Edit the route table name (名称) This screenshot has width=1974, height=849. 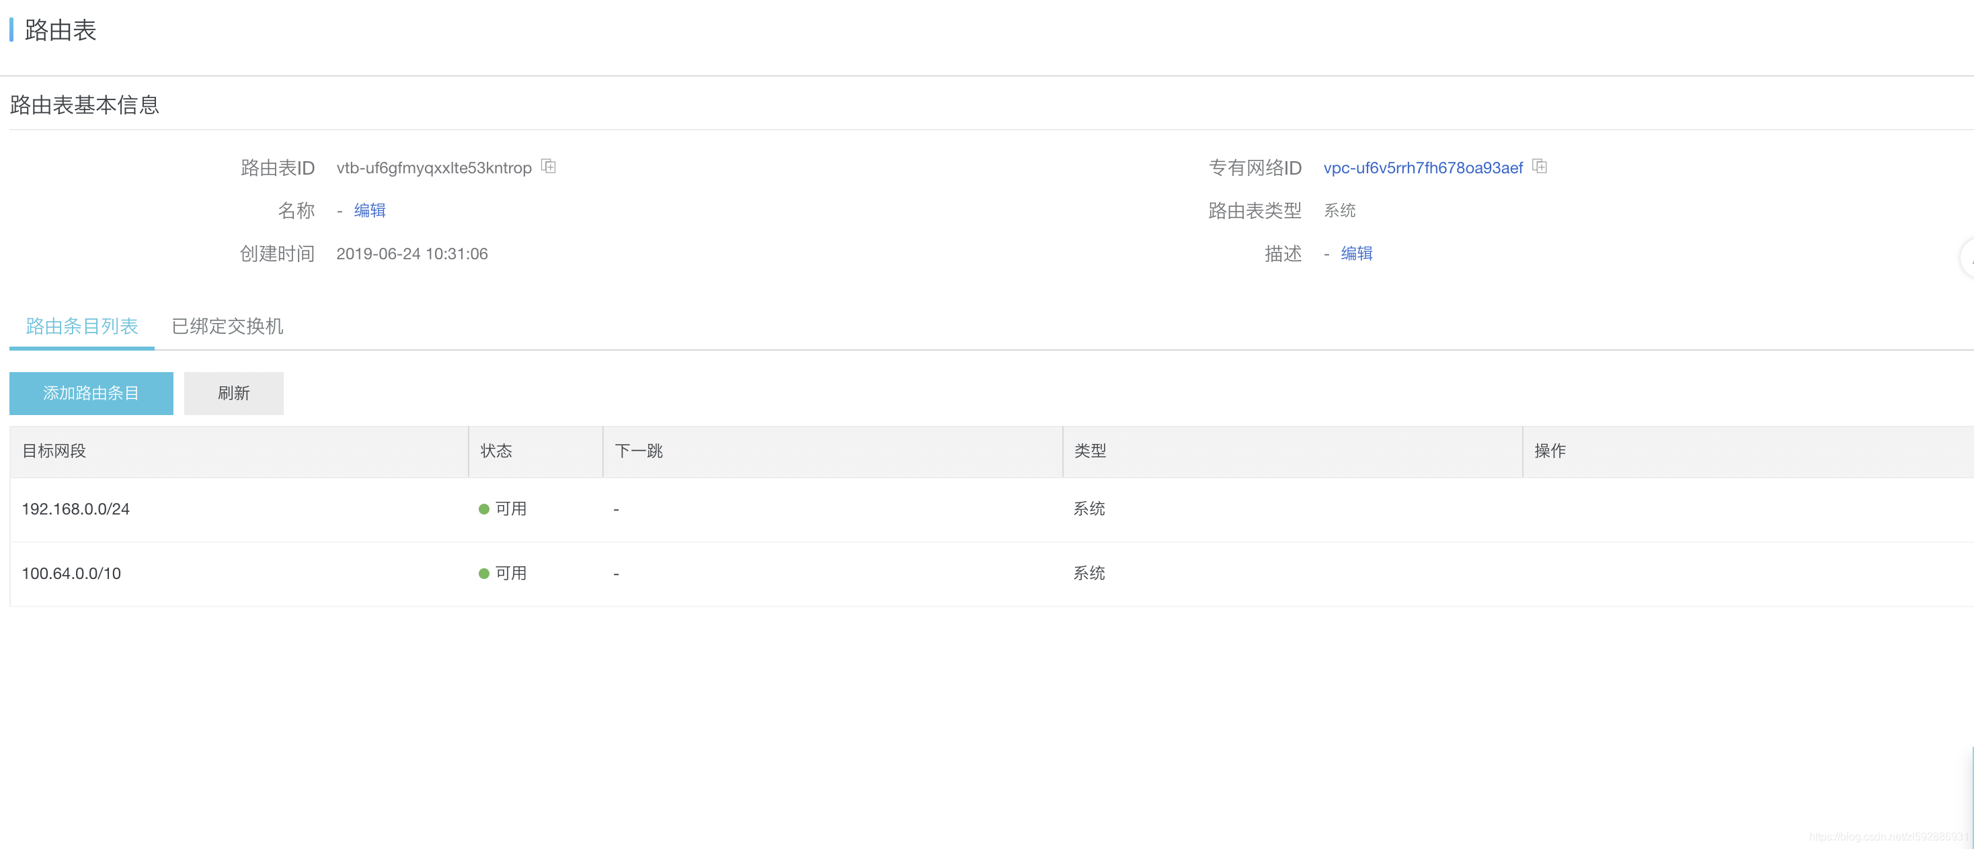tap(369, 210)
